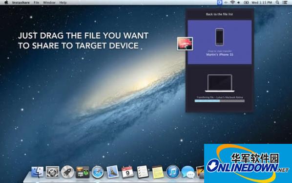Image resolution: width=292 pixels, height=183 pixels.
Task: Open Messages speech bubble icon in dock
Action: (188, 172)
